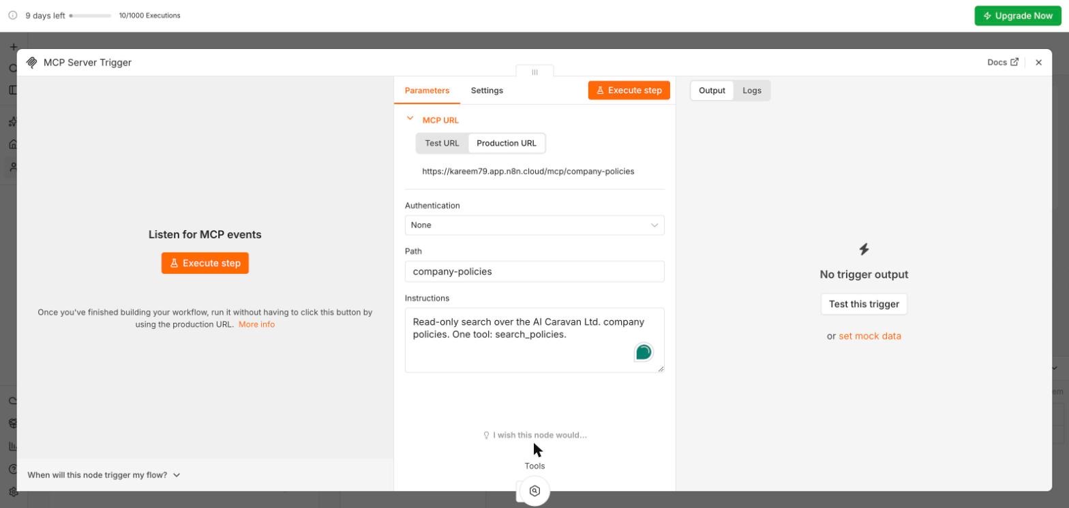Open Docs external link
This screenshot has width=1069, height=508.
(x=1003, y=62)
